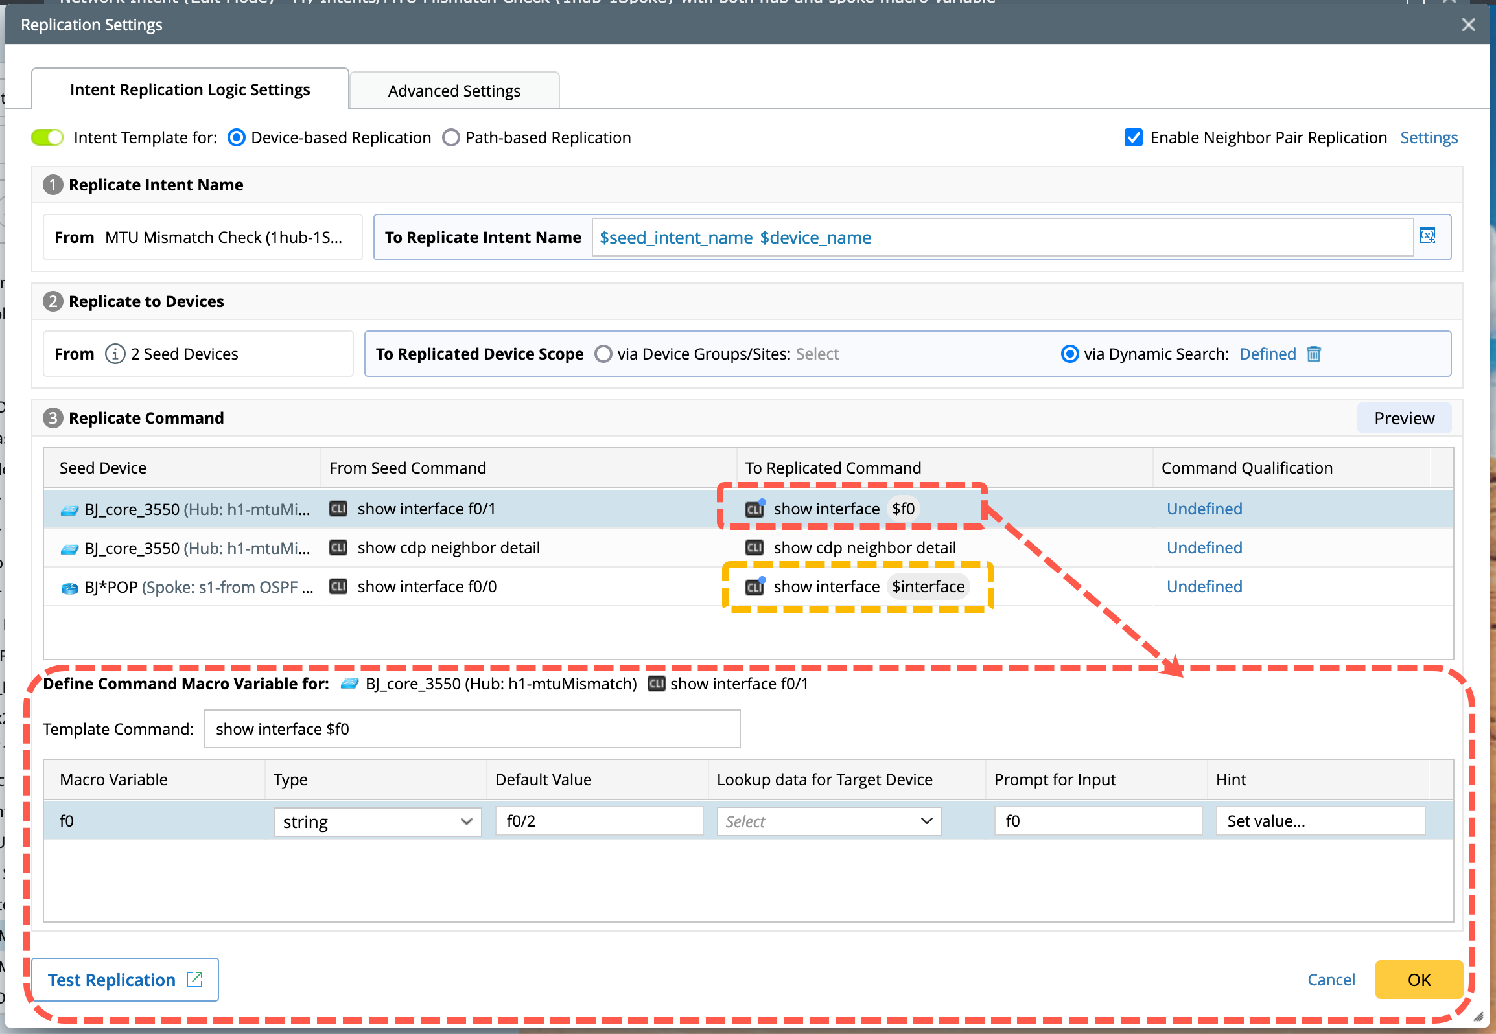Click the insert variable icon in intent name field
Viewport: 1496px width, 1034px height.
pyautogui.click(x=1427, y=236)
